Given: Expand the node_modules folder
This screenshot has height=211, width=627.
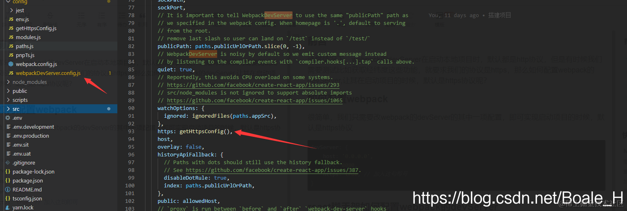Looking at the screenshot, I should coord(8,82).
